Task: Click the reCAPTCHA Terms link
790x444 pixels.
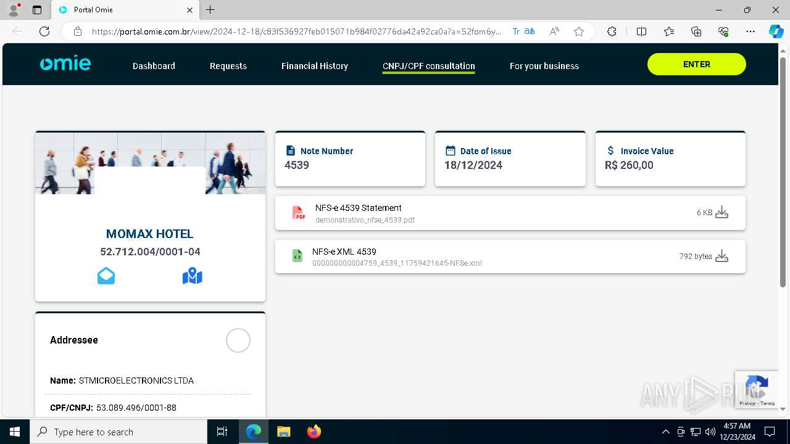Action: [768, 403]
